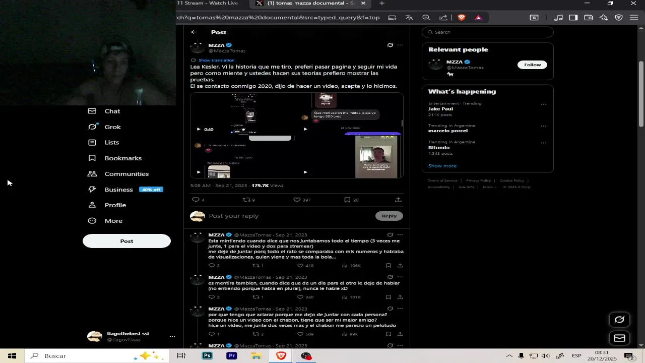Open three-dot menu on 'por que tengo' reply
Screen dimensions: 645x363
[400, 309]
